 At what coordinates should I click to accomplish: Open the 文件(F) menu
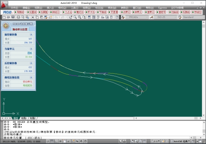[14, 8]
